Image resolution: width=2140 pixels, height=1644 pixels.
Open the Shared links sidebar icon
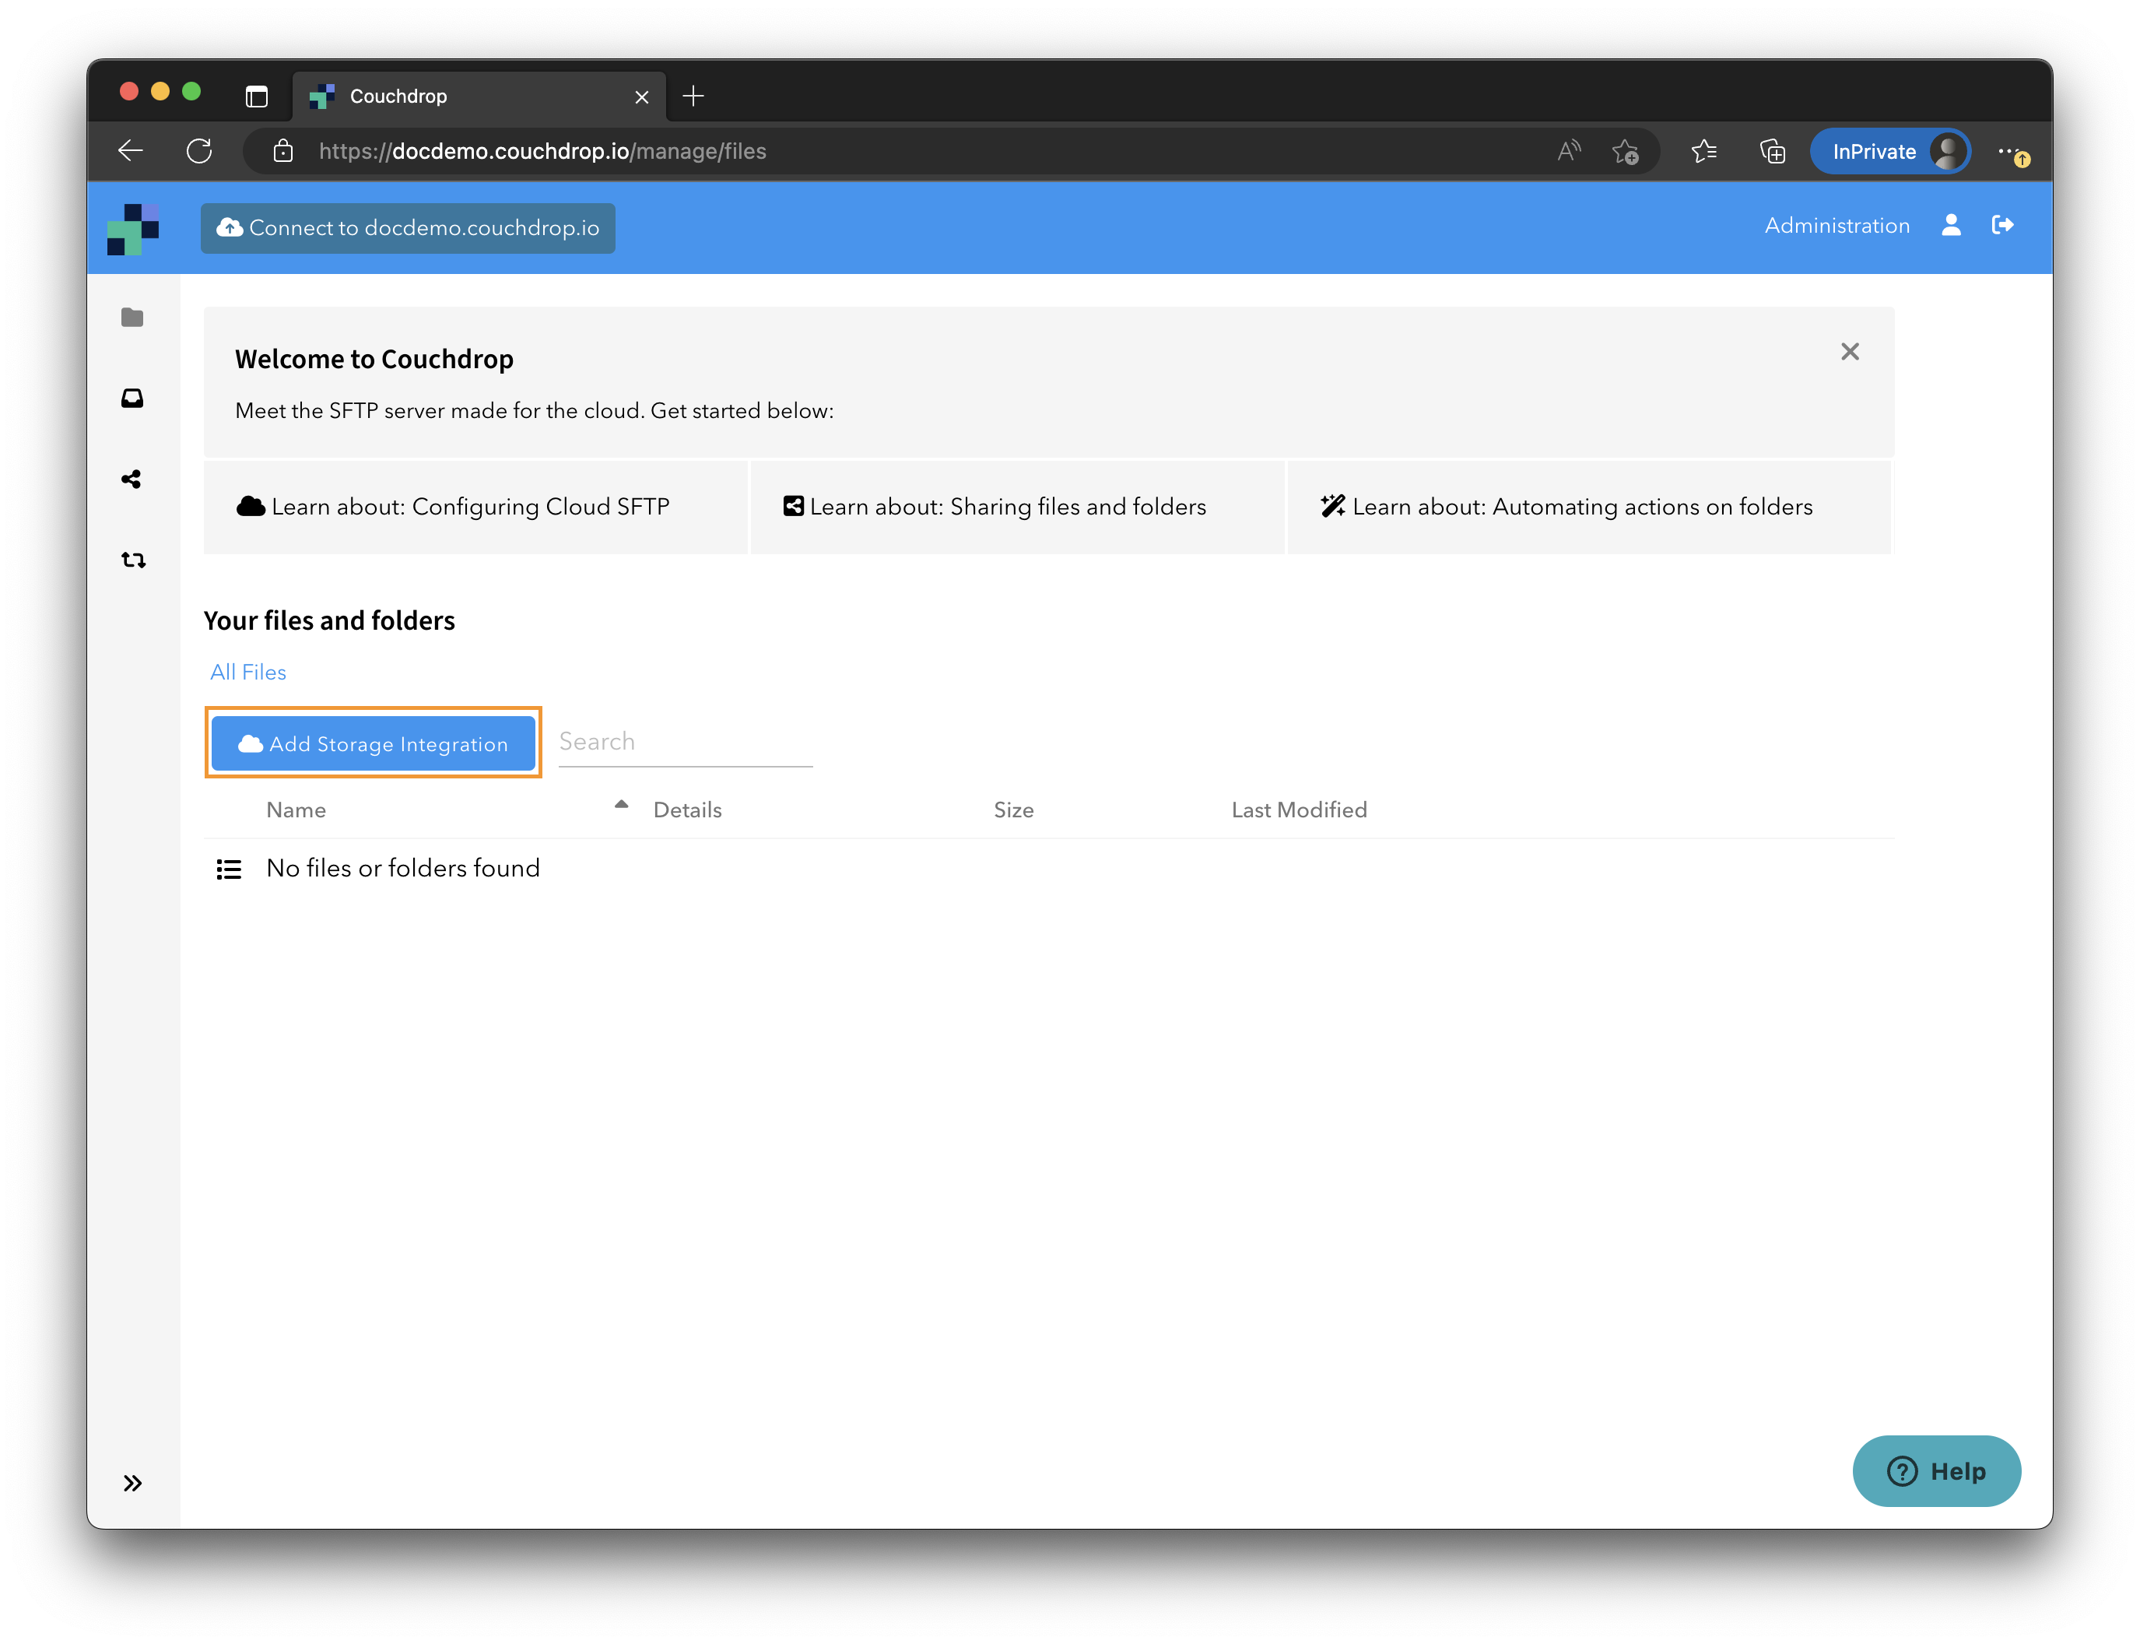click(x=132, y=479)
